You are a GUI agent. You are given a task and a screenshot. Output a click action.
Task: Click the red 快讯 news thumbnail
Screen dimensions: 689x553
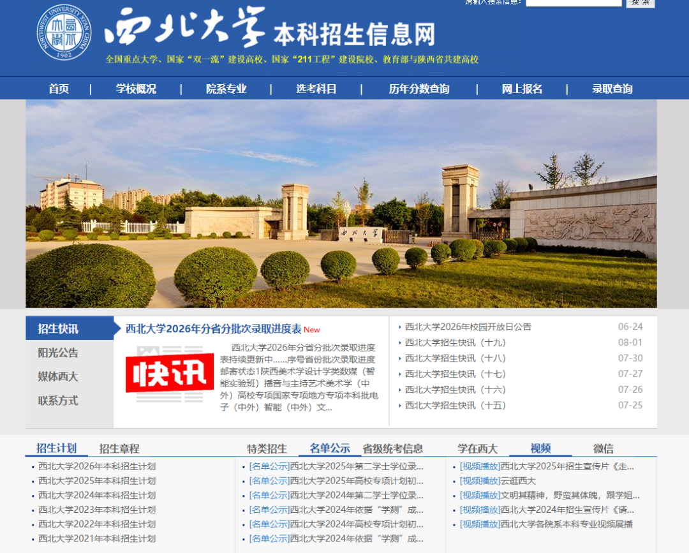[x=169, y=374]
